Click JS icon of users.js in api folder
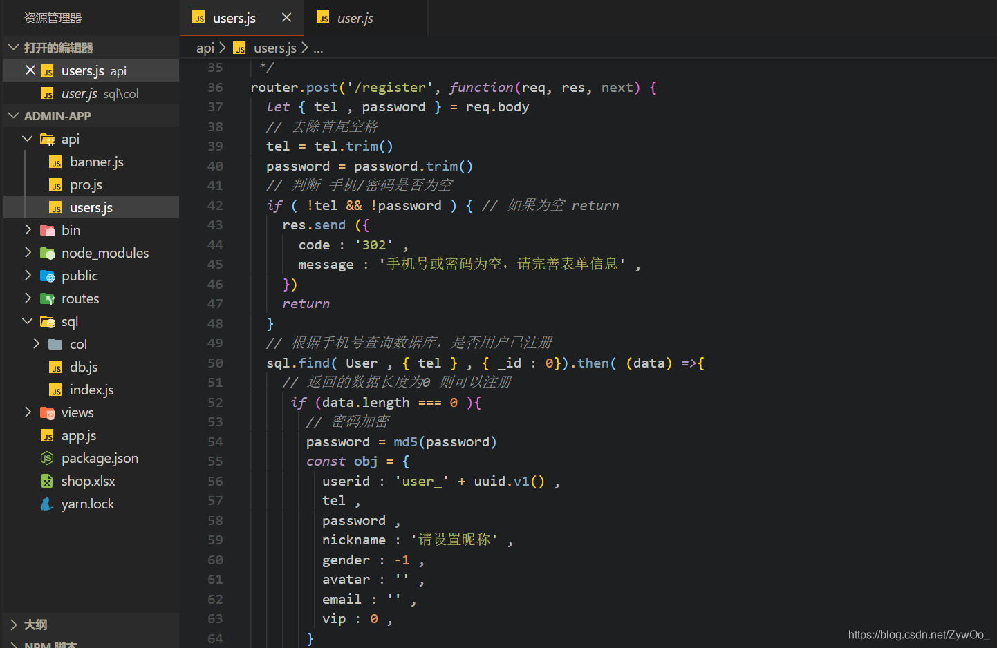This screenshot has height=648, width=997. [x=55, y=208]
